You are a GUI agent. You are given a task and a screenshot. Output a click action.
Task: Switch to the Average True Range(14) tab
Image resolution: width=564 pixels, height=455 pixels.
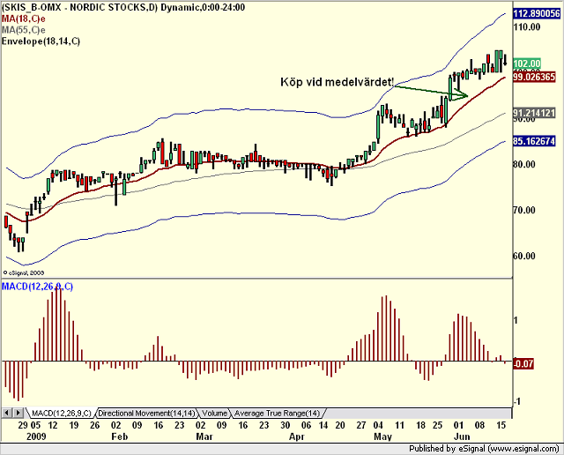coord(278,413)
